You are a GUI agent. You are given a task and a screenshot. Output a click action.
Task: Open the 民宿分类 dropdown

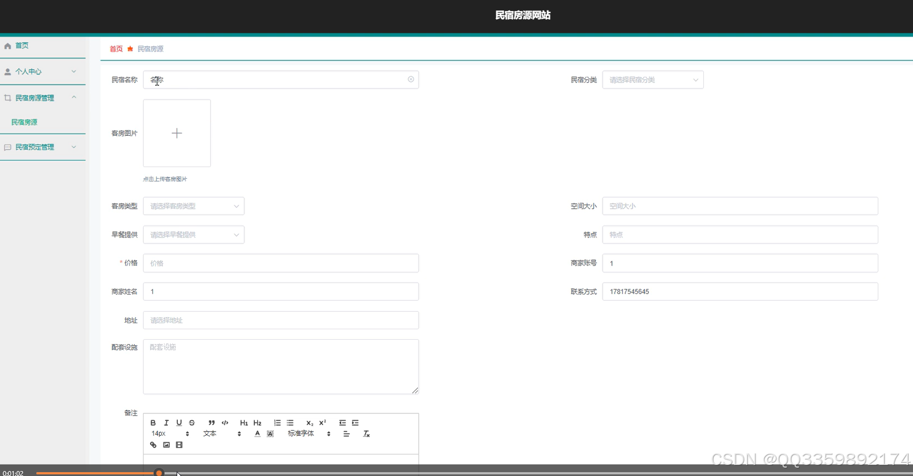pyautogui.click(x=653, y=80)
